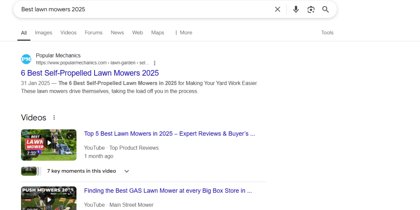The height and width of the screenshot is (210, 420).
Task: Click the popularmechanics.com URL breadcrumb
Action: (x=92, y=63)
